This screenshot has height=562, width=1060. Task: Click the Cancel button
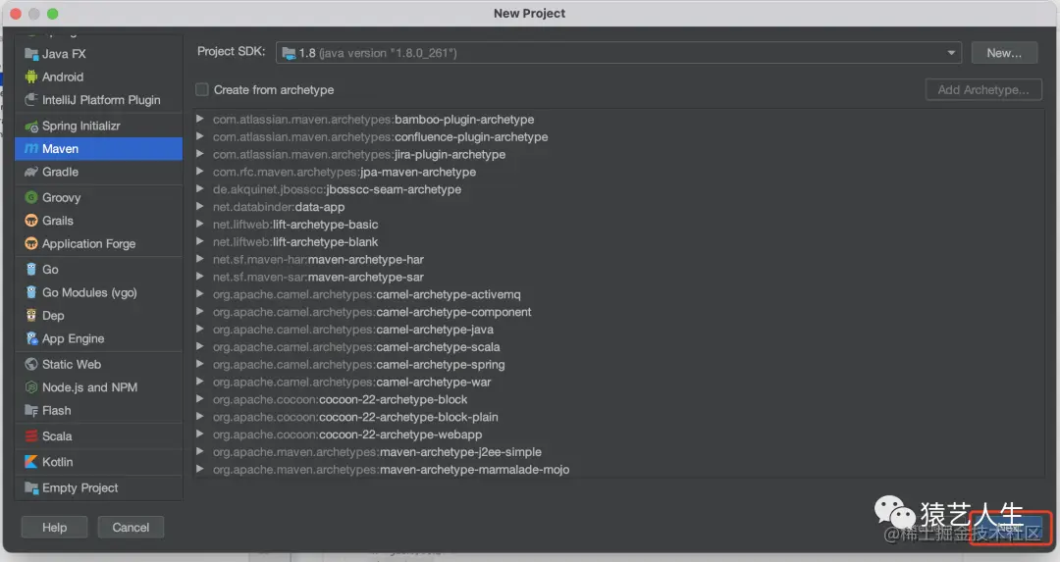point(131,528)
